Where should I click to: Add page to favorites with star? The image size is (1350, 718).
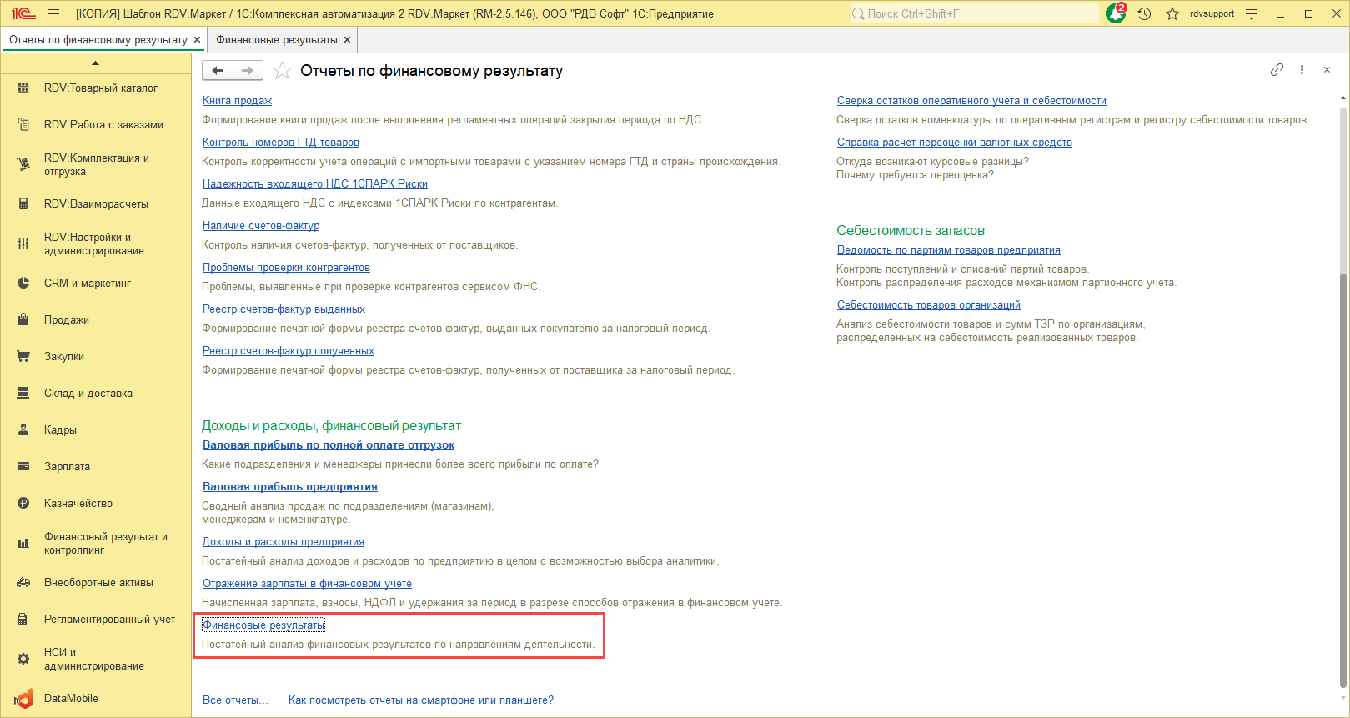click(283, 71)
